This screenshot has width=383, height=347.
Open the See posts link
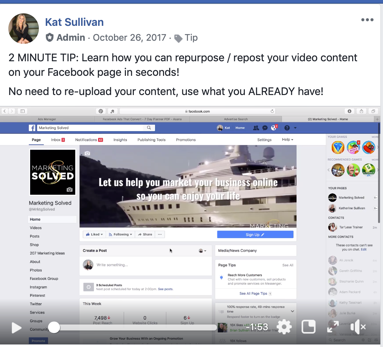[x=166, y=289]
